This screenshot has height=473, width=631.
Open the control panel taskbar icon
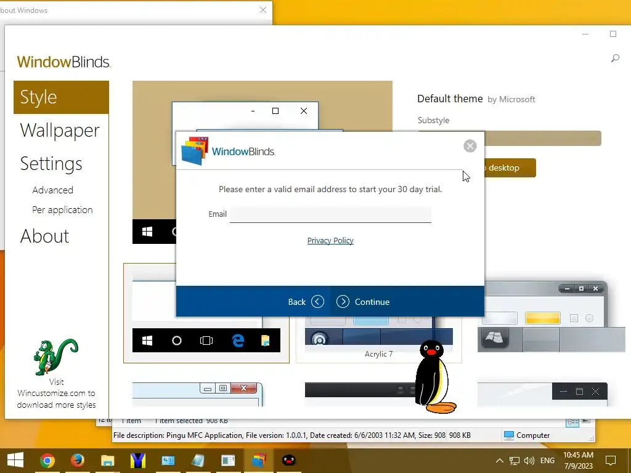(168, 461)
